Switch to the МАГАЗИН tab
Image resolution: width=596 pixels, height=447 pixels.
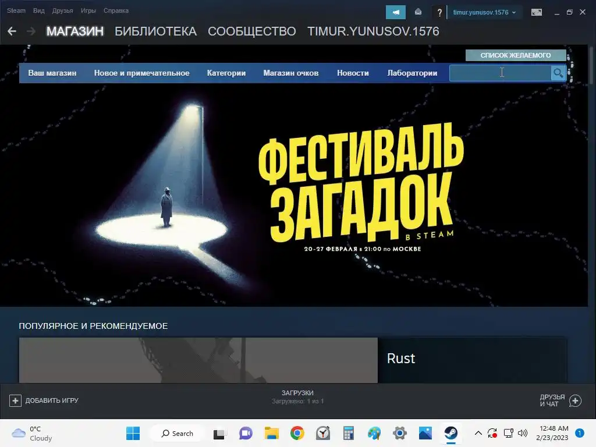point(75,31)
